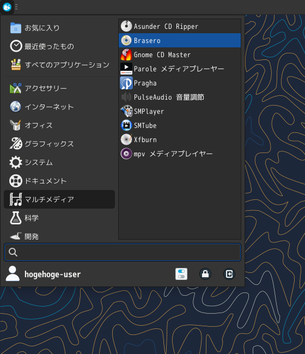Lock the screen with padlock button
The width and height of the screenshot is (305, 354).
point(205,274)
